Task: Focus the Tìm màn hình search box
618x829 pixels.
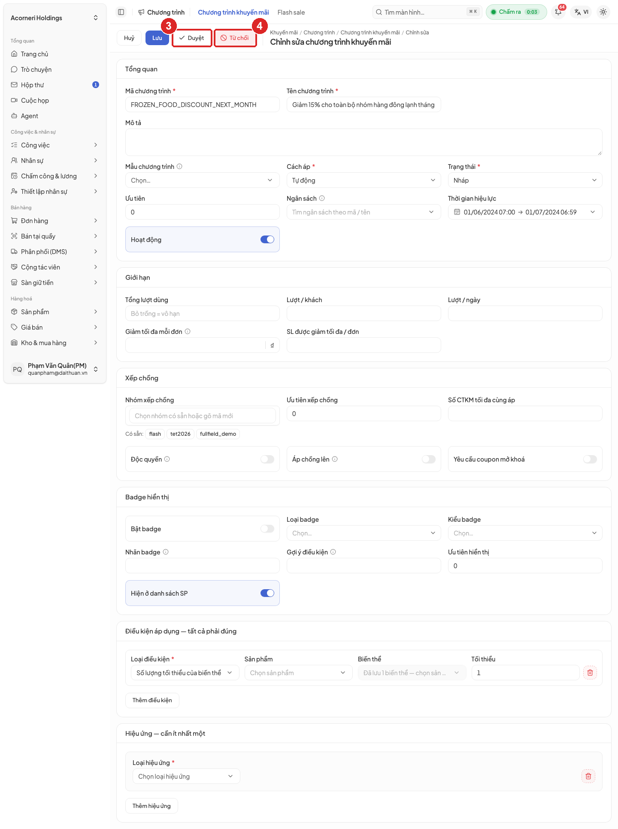Action: coord(427,12)
